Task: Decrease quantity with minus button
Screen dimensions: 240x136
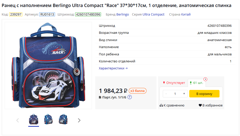Action: (166, 94)
